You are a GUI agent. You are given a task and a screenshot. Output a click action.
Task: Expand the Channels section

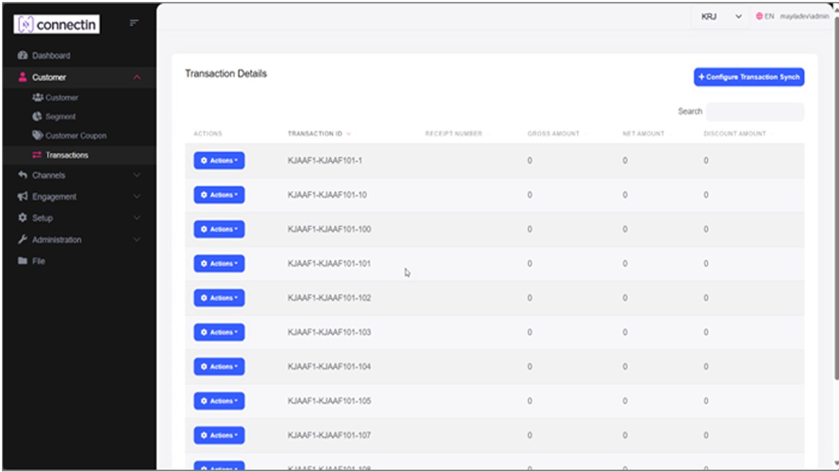click(x=137, y=175)
